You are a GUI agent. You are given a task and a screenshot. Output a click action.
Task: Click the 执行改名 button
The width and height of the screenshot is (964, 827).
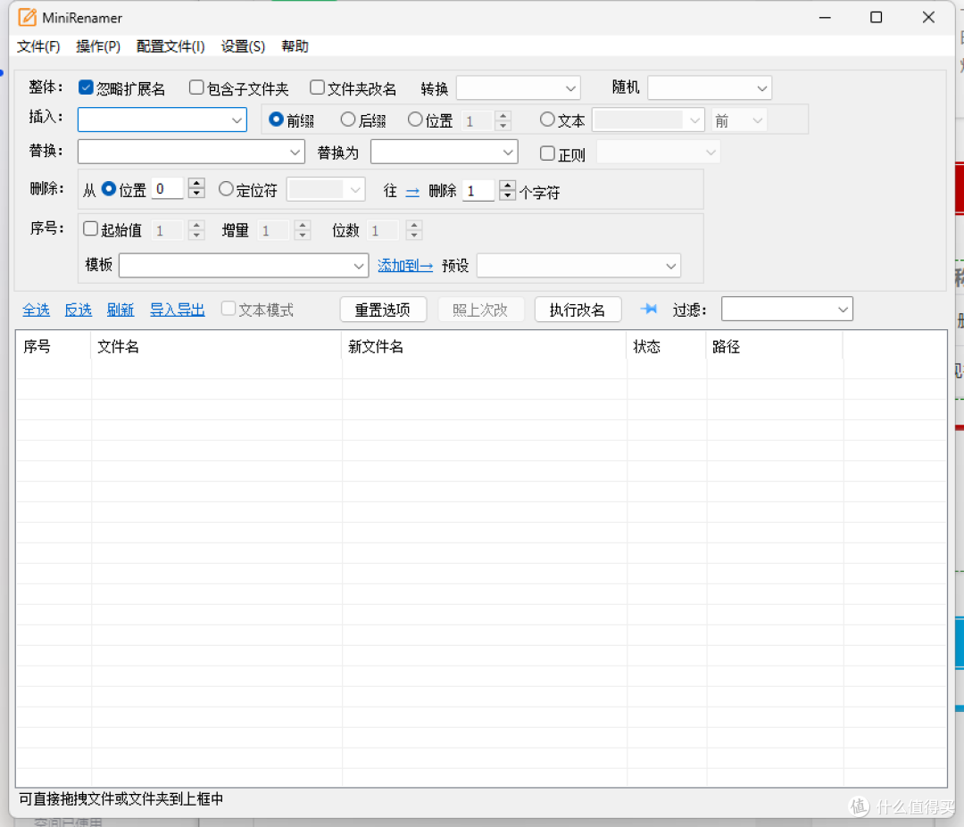coord(578,309)
